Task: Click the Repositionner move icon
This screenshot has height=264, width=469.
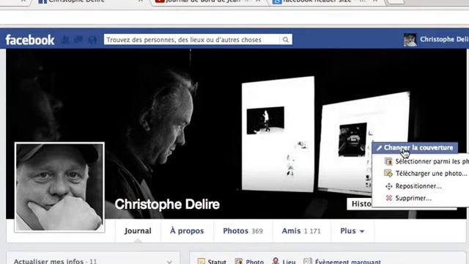Action: [x=388, y=186]
